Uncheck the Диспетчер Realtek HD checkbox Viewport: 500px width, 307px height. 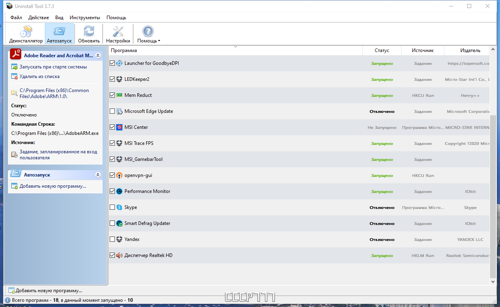pyautogui.click(x=112, y=255)
